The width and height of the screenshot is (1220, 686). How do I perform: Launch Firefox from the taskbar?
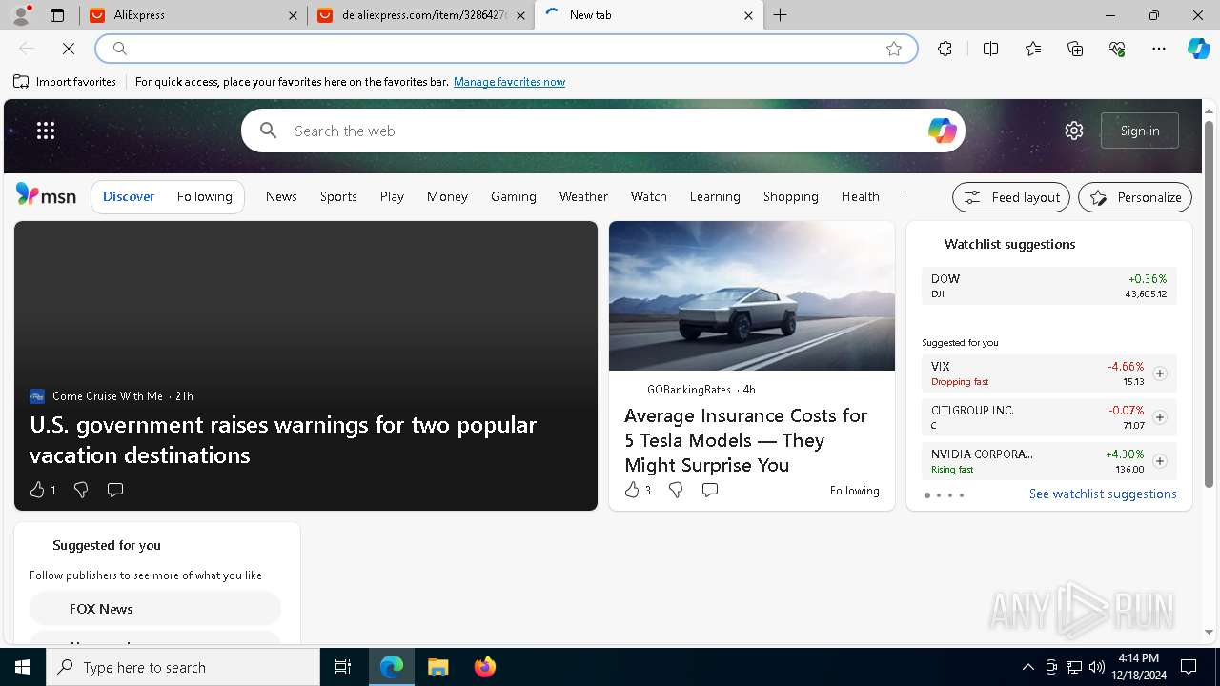click(x=484, y=667)
